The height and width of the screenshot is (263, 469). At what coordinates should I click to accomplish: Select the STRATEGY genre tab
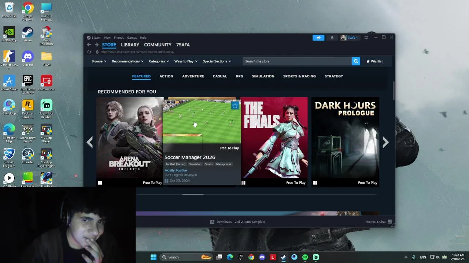coord(334,76)
